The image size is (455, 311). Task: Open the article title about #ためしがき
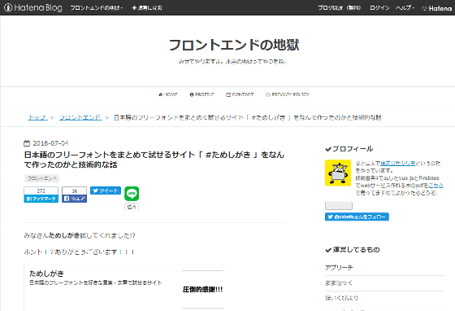(x=154, y=160)
